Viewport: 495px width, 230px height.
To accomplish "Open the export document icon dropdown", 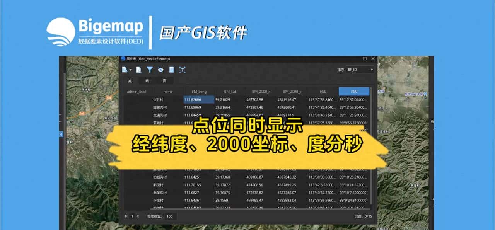I will (x=125, y=70).
